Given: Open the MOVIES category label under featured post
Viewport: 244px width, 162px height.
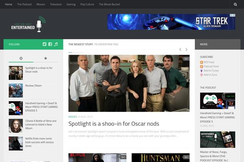Looking at the screenshot, I should tap(72, 117).
